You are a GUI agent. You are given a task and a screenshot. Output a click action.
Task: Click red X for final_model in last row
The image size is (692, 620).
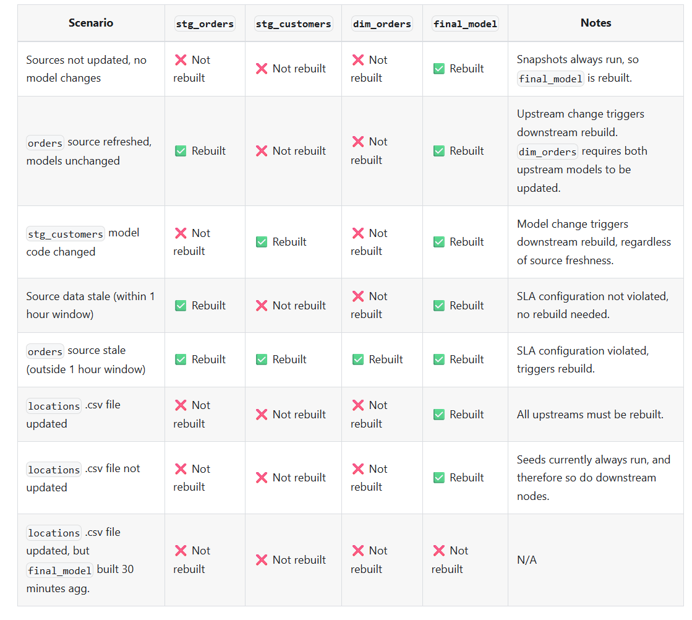(x=439, y=551)
